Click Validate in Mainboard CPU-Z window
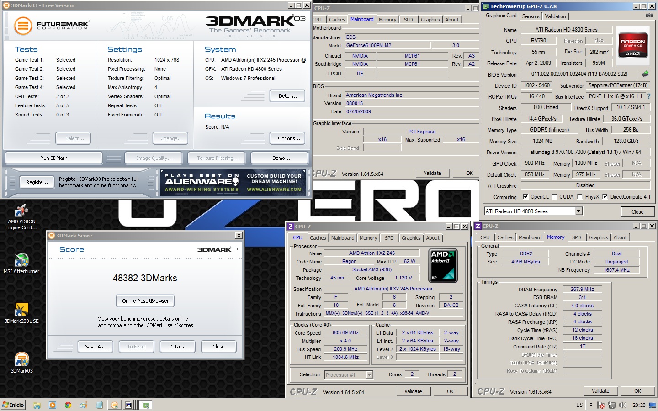658x411 pixels. [432, 173]
